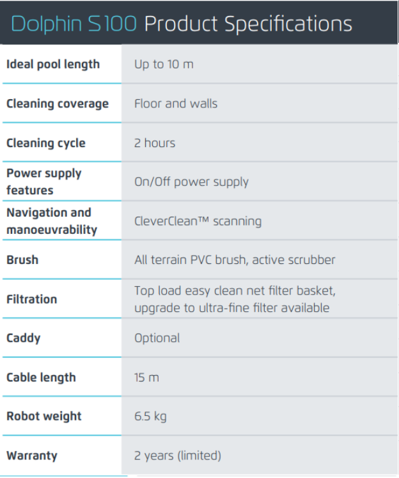Select the 'Up to 10 m' value

pyautogui.click(x=164, y=64)
